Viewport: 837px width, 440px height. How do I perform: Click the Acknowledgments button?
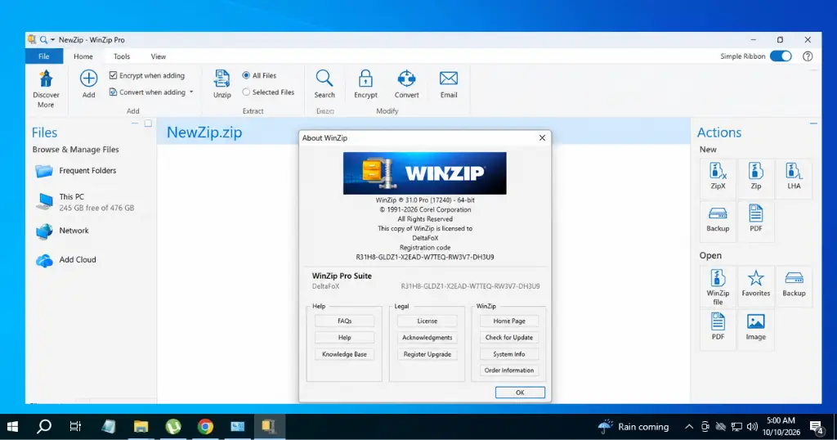pos(427,338)
